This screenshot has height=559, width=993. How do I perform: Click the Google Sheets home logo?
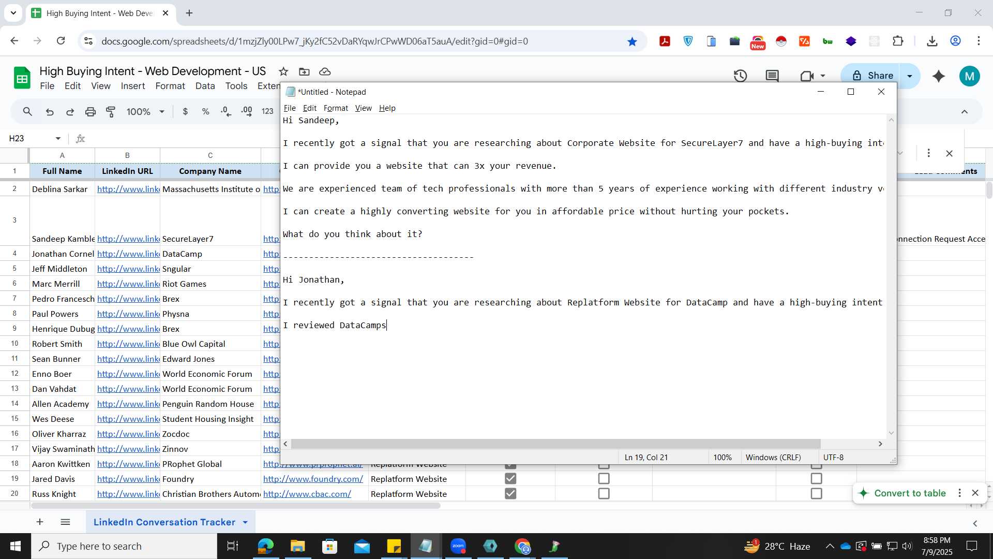point(22,78)
